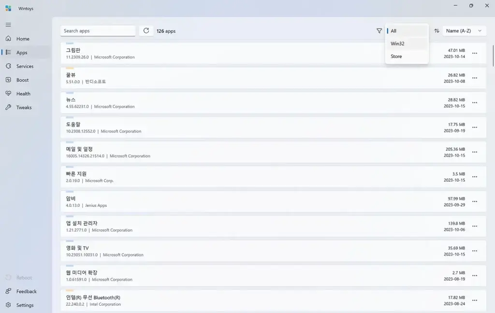This screenshot has width=495, height=313.
Task: Click the sort order arrows icon
Action: tap(437, 30)
